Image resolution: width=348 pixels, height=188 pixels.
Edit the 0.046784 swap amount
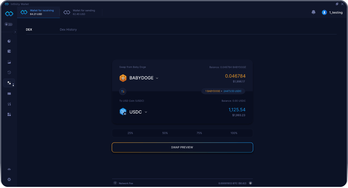tap(235, 76)
